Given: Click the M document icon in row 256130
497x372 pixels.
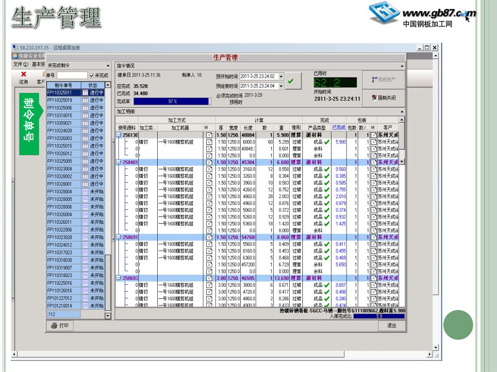Looking at the screenshot, I should [x=209, y=135].
